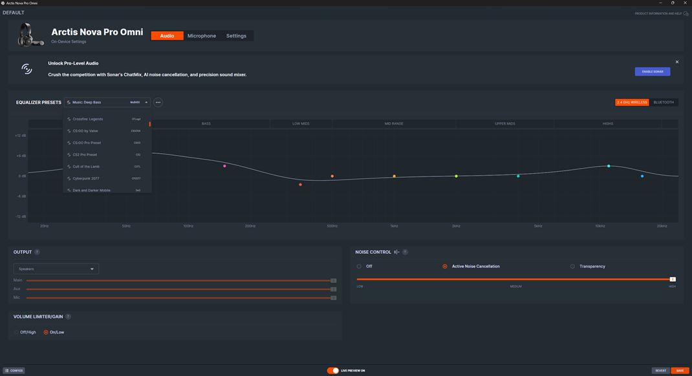Open the Output section help icon
Image resolution: width=692 pixels, height=376 pixels.
[x=37, y=252]
